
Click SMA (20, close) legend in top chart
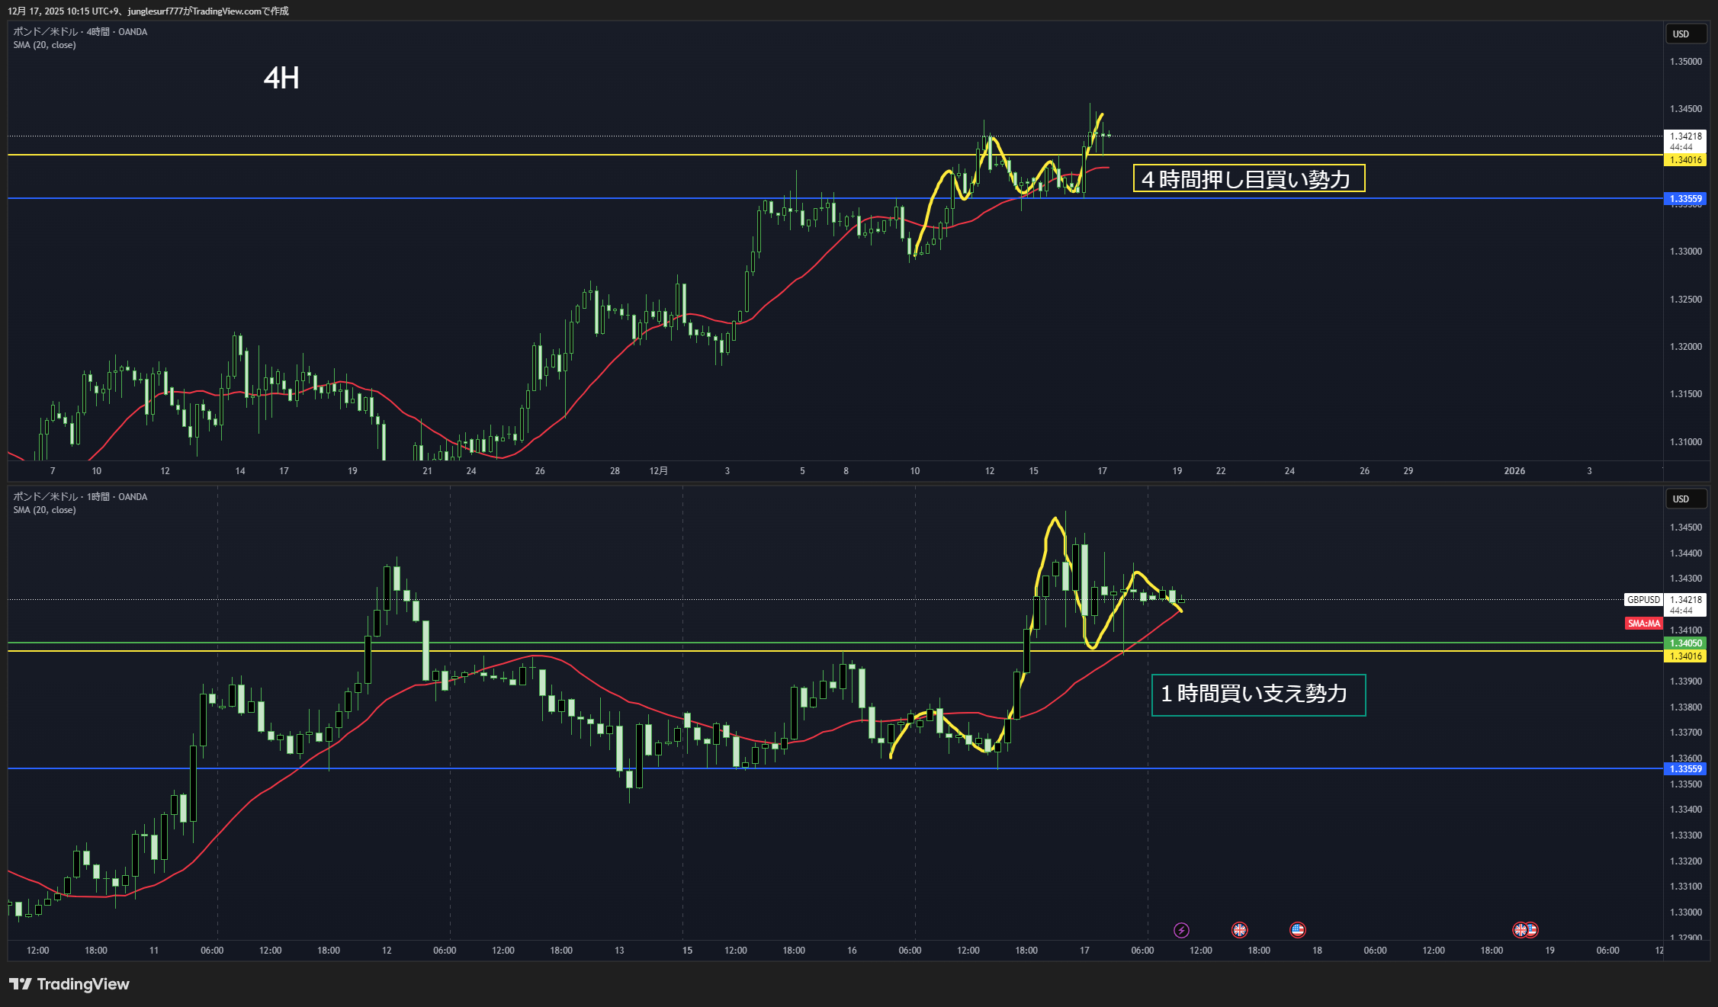click(44, 45)
